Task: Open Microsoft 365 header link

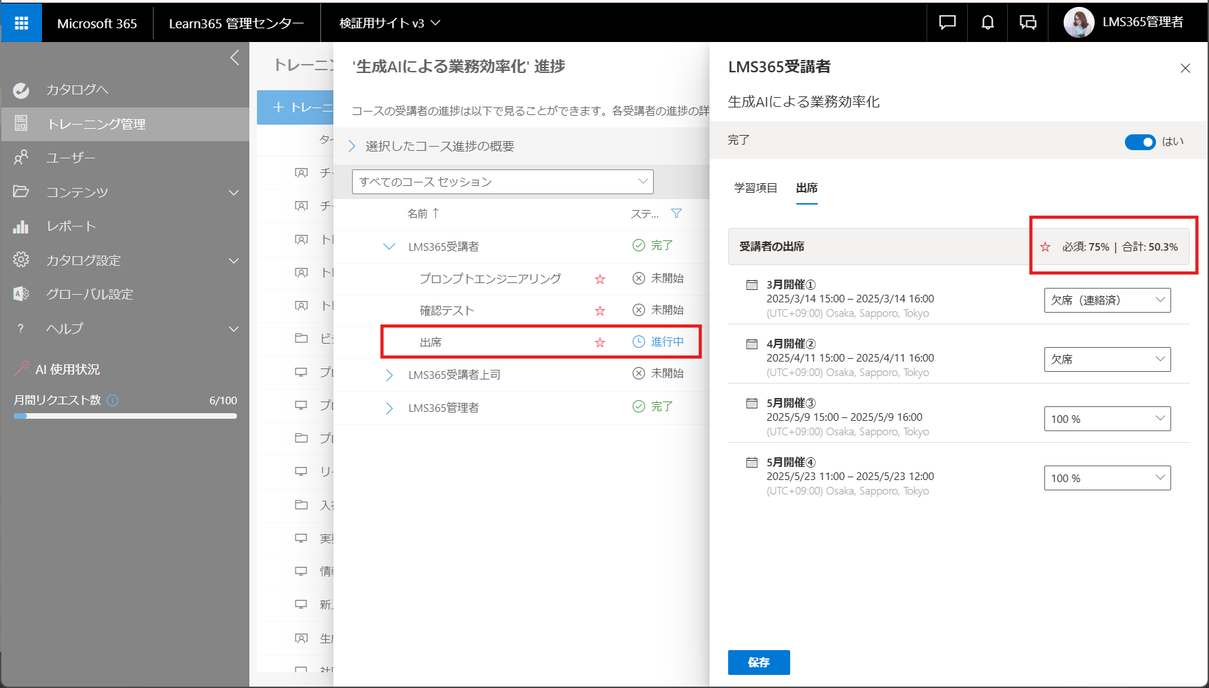Action: [97, 23]
